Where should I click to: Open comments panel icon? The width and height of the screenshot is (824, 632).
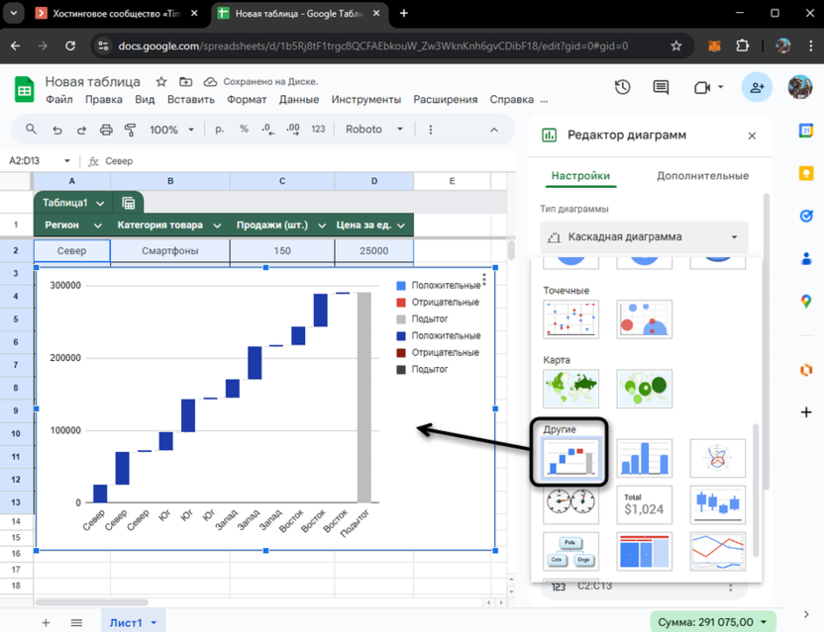(661, 87)
